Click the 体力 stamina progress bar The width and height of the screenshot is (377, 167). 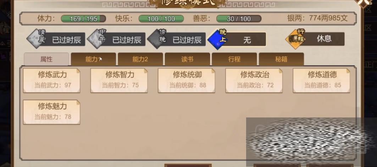click(83, 19)
